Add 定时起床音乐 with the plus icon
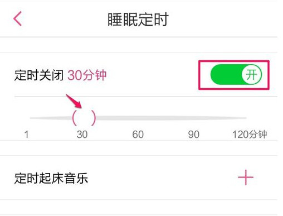283x216 pixels. (x=246, y=177)
